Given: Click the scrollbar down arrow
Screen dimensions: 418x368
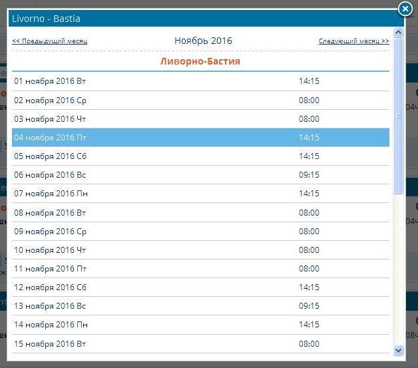Looking at the screenshot, I should [x=399, y=350].
